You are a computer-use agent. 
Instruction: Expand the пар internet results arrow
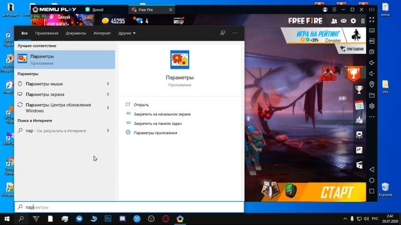tap(108, 131)
